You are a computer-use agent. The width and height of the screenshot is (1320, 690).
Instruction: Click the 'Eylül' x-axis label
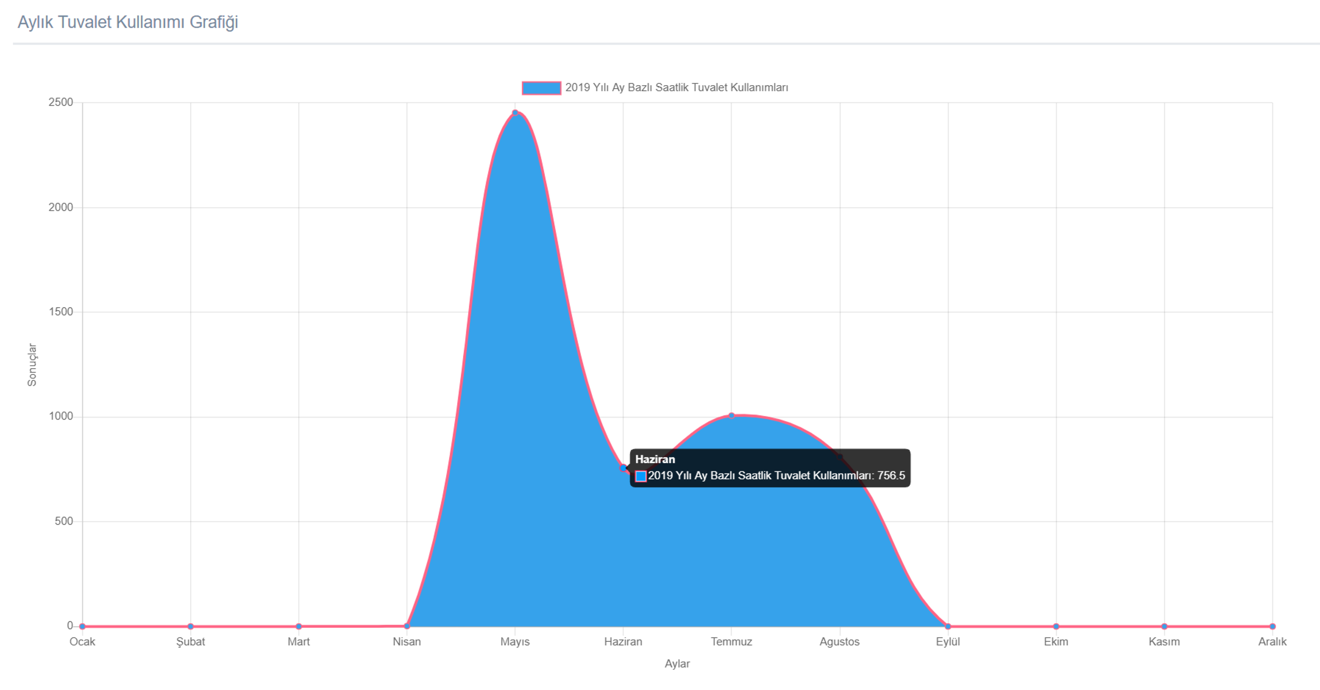[x=948, y=641]
